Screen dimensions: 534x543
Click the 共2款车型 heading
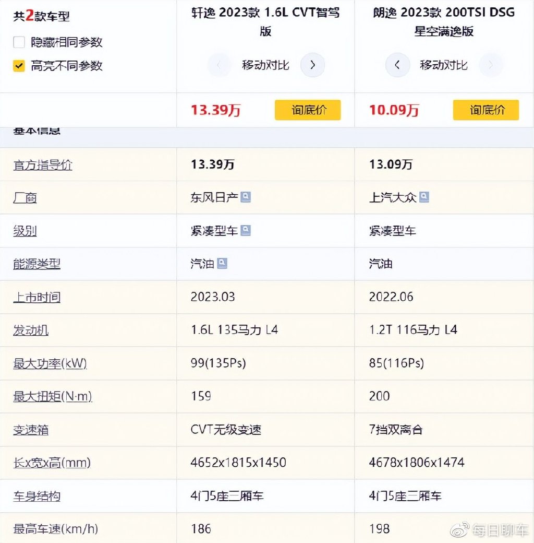pyautogui.click(x=42, y=16)
